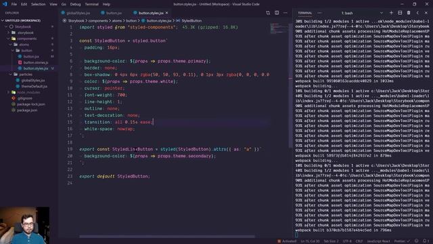Open the .gitignore file
The width and height of the screenshot is (433, 244).
(25, 98)
